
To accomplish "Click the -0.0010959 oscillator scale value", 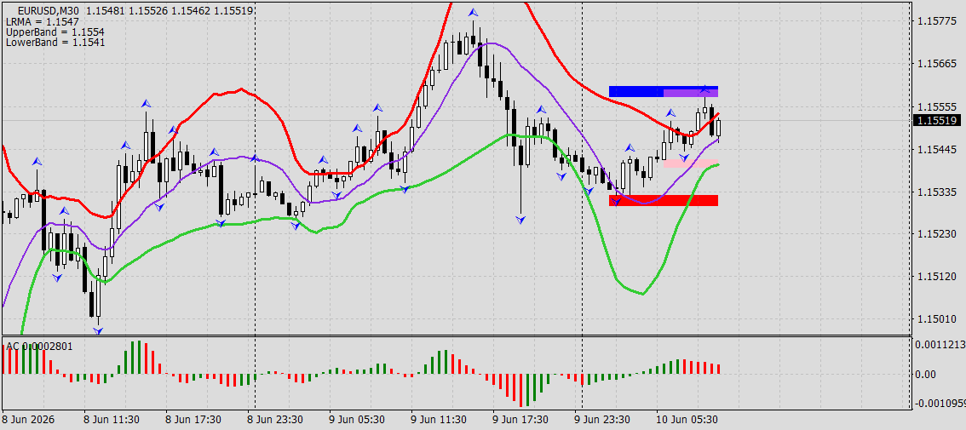I will click(940, 404).
